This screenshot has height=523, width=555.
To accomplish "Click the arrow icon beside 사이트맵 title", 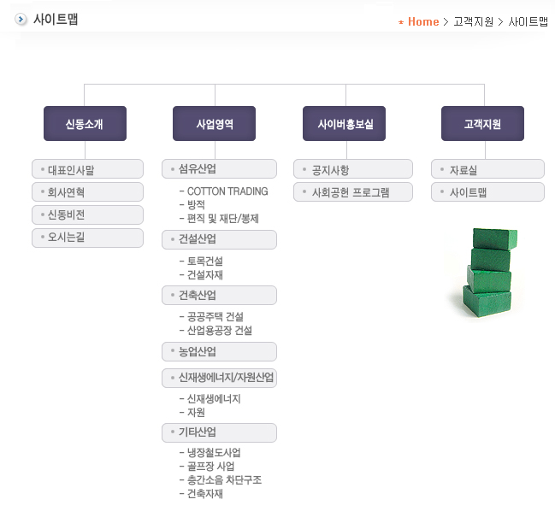I will 21,20.
